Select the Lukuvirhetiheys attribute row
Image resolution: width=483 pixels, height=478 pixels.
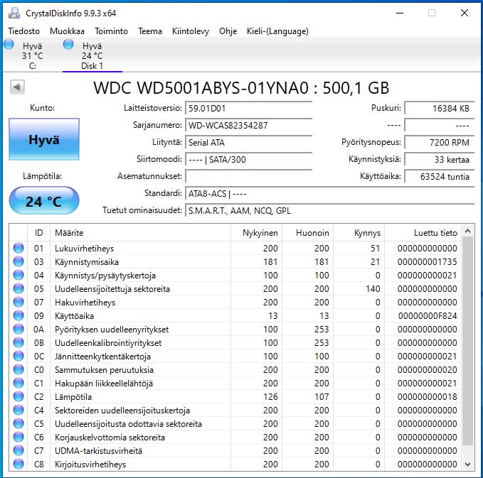235,248
